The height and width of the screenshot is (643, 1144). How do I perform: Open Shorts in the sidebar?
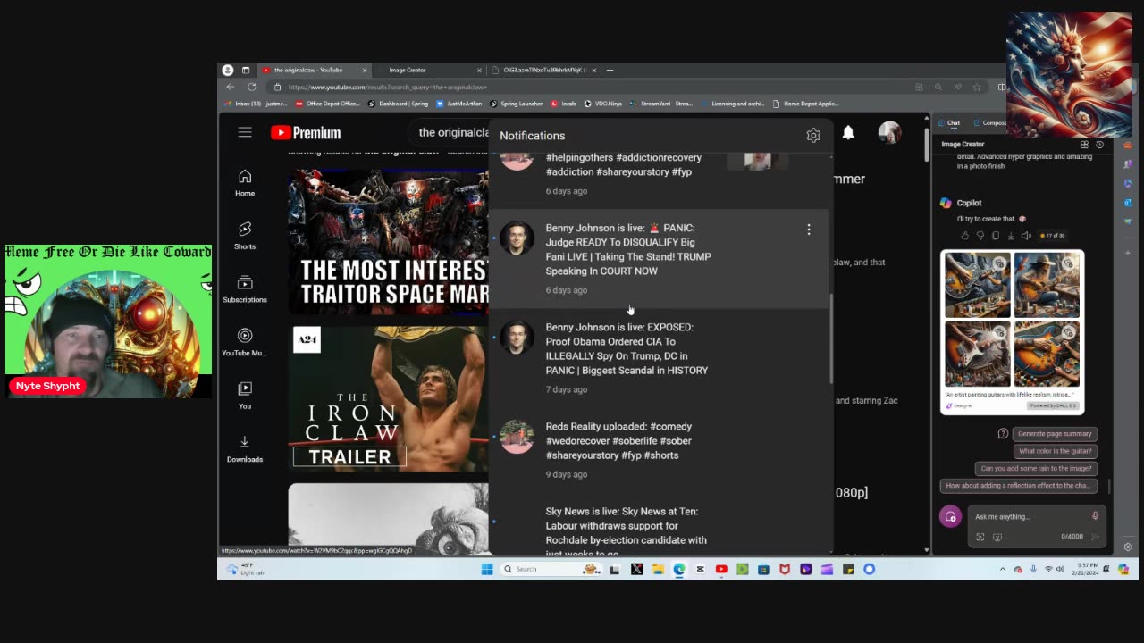coord(245,236)
